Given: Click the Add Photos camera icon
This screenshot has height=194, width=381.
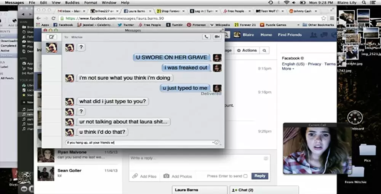Looking at the screenshot, I should (x=166, y=176).
